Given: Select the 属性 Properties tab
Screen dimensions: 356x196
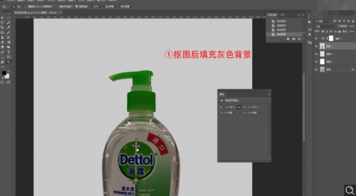Looking at the screenshot, I should (x=222, y=94).
